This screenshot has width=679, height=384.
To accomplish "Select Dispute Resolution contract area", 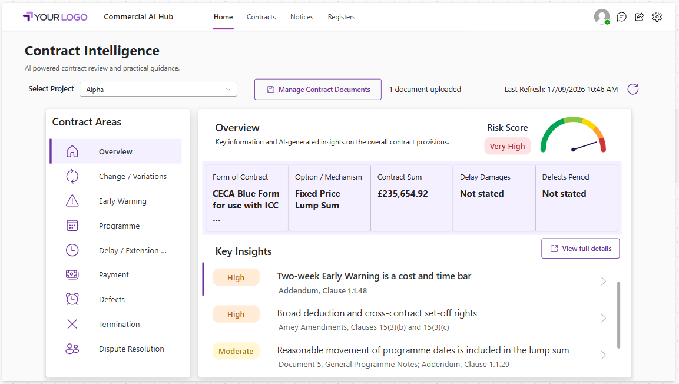I will pos(115,349).
